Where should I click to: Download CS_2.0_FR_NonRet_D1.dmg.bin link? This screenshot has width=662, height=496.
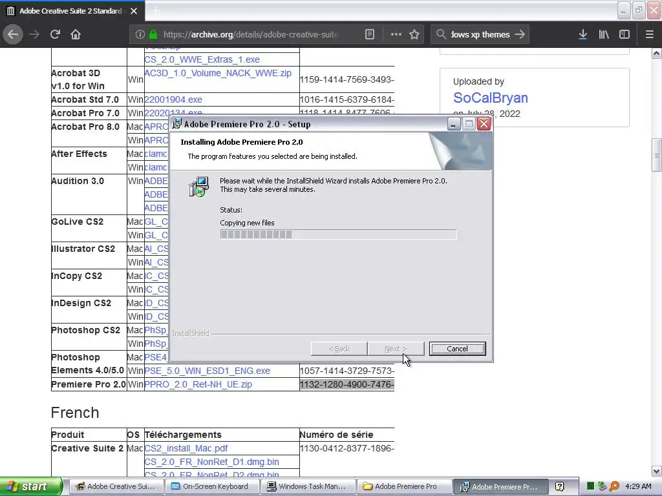coord(211,462)
